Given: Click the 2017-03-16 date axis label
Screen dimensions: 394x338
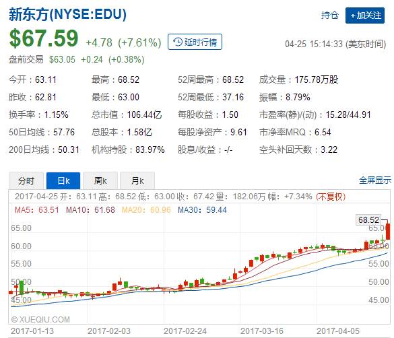Looking at the screenshot, I should 262,331.
